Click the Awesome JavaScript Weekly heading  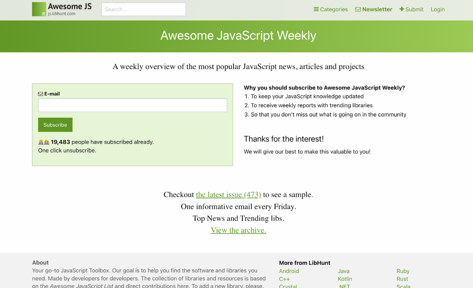238,35
